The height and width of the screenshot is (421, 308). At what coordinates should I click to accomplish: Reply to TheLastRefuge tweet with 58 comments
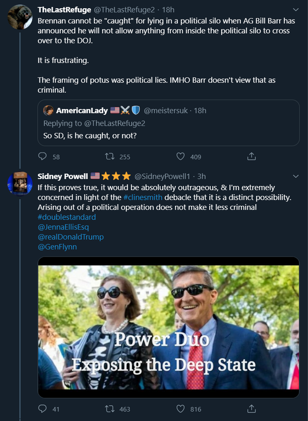point(42,156)
